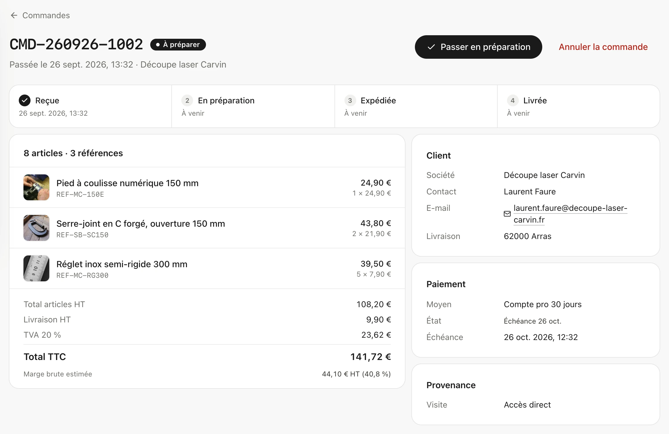Click the Client card heading

point(438,155)
